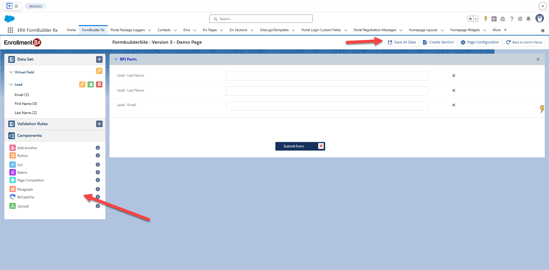The image size is (549, 270).
Task: Click Save All Data button
Action: (x=402, y=42)
